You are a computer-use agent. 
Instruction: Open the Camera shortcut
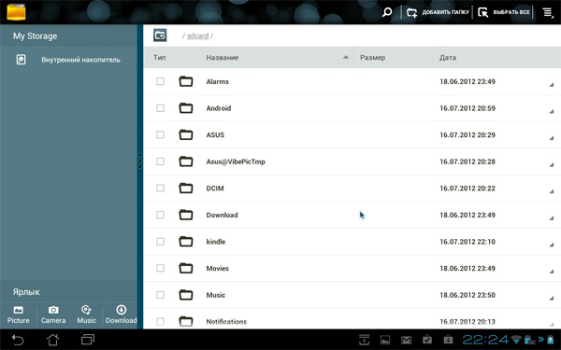tap(53, 315)
